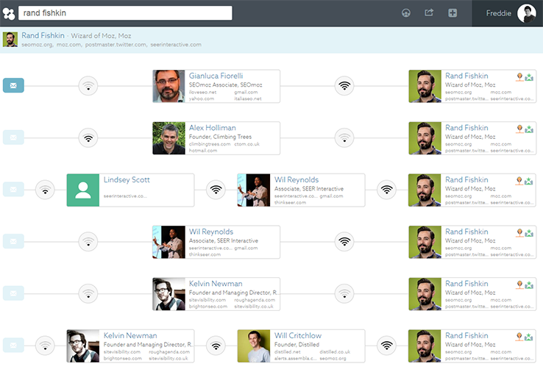
Task: Open the Freddie user account menu
Action: [498, 13]
